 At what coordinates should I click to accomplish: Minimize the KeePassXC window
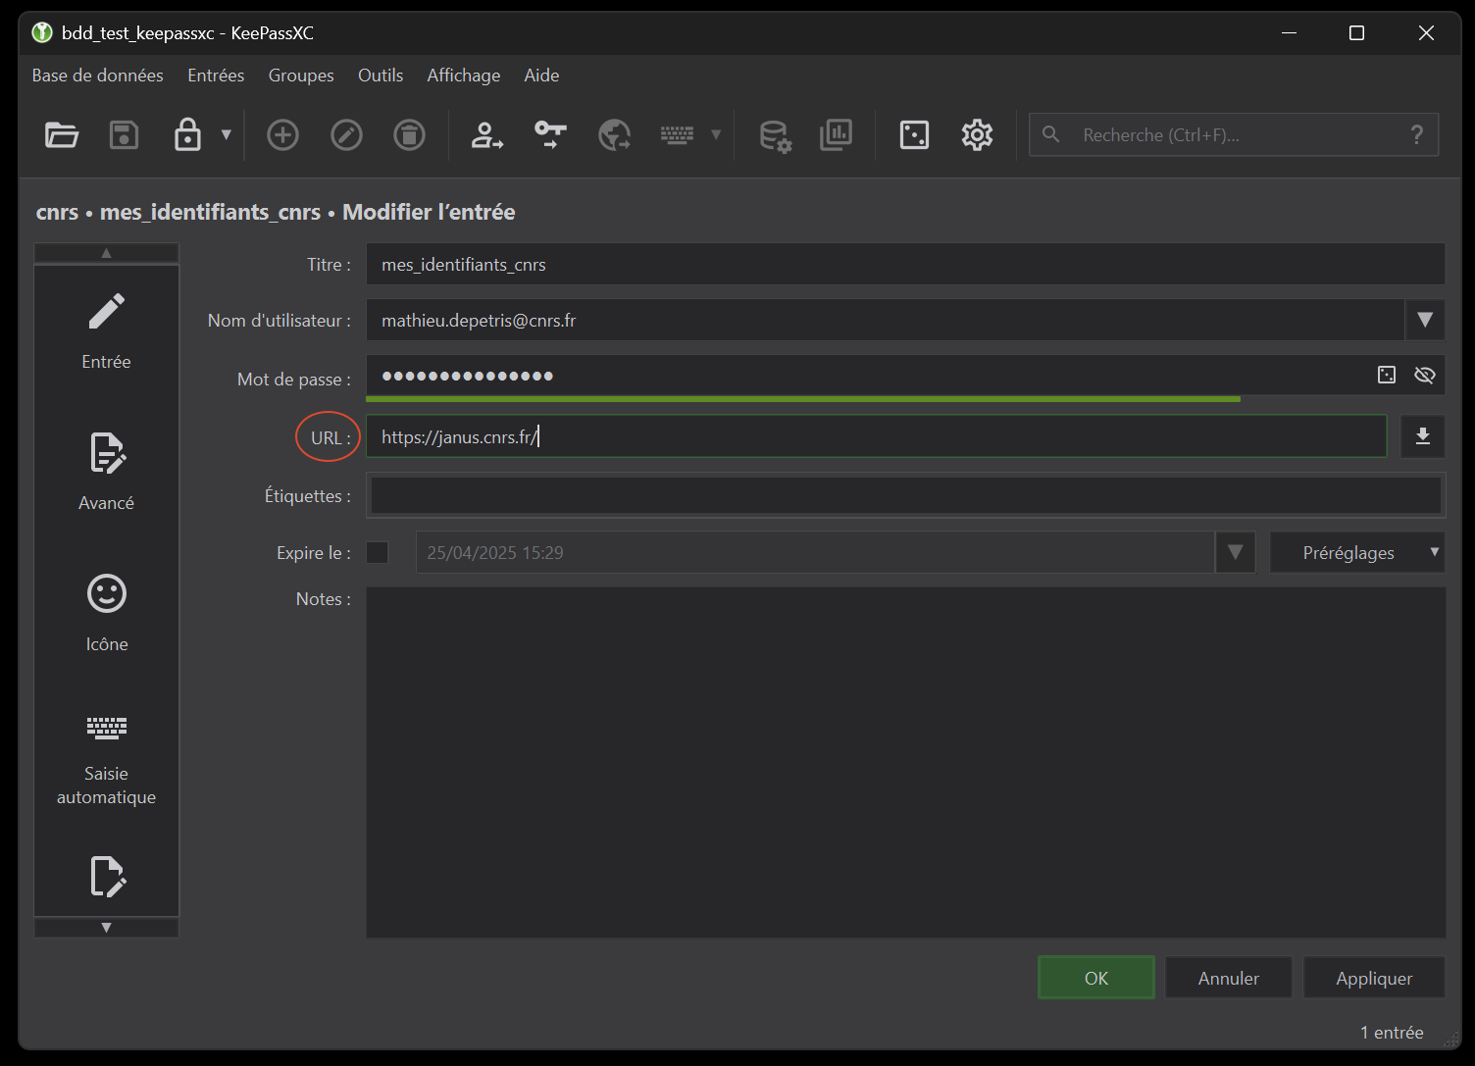[1290, 33]
